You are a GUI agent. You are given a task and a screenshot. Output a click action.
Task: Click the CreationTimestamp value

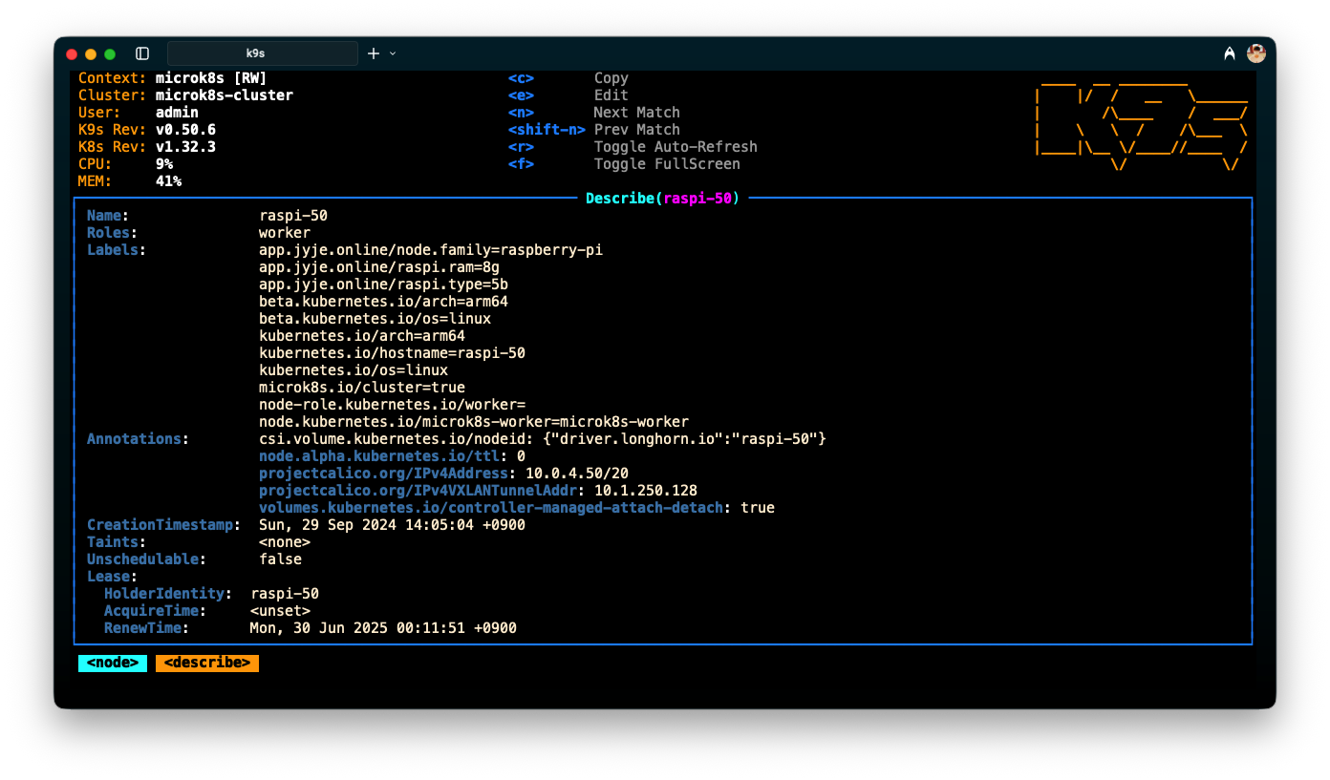(392, 525)
